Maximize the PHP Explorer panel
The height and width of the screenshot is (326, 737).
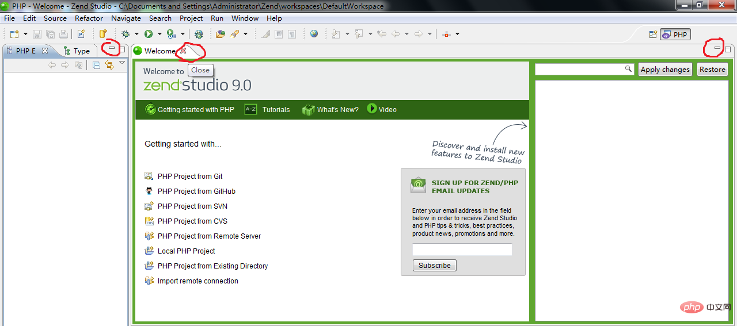click(x=122, y=49)
